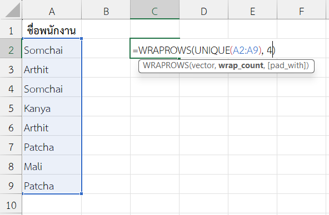Click cell A2 containing Somchai
Viewport: 329px width, 215px height.
point(52,49)
